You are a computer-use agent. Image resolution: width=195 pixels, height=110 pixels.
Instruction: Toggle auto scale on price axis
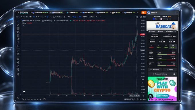tap(144, 99)
